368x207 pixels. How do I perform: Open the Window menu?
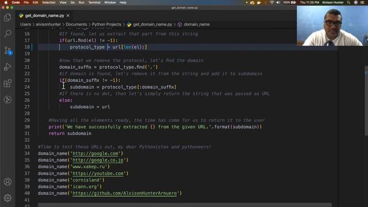[x=110, y=2]
